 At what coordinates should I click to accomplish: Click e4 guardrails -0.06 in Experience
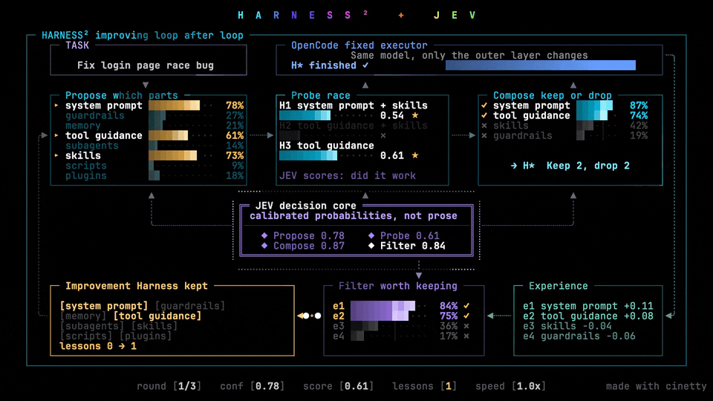[x=579, y=336]
